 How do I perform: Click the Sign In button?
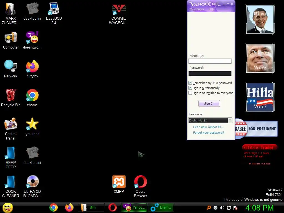209,103
